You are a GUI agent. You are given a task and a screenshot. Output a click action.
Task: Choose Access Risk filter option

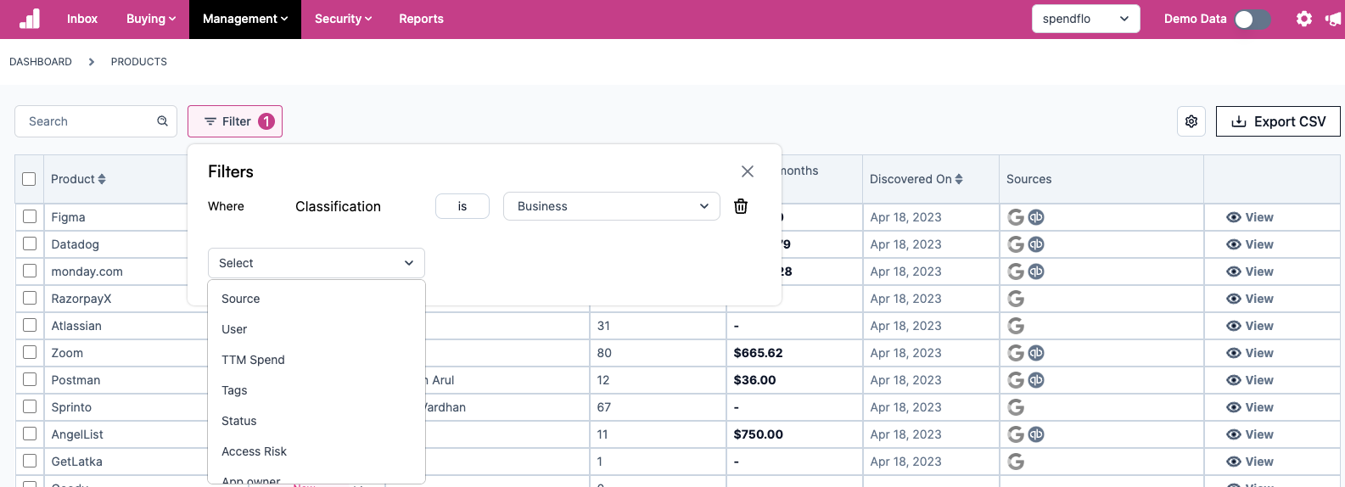[316, 451]
